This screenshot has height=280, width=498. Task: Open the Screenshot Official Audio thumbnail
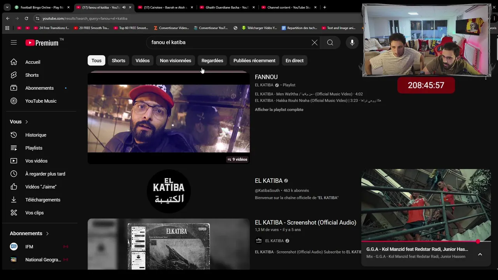[168, 244]
